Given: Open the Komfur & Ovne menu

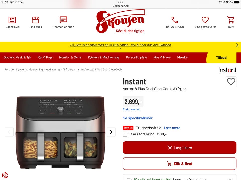Looking at the screenshot, I should [x=70, y=57].
